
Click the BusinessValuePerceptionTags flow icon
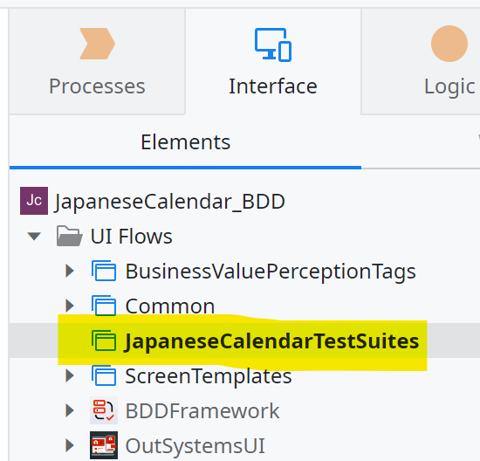(104, 271)
